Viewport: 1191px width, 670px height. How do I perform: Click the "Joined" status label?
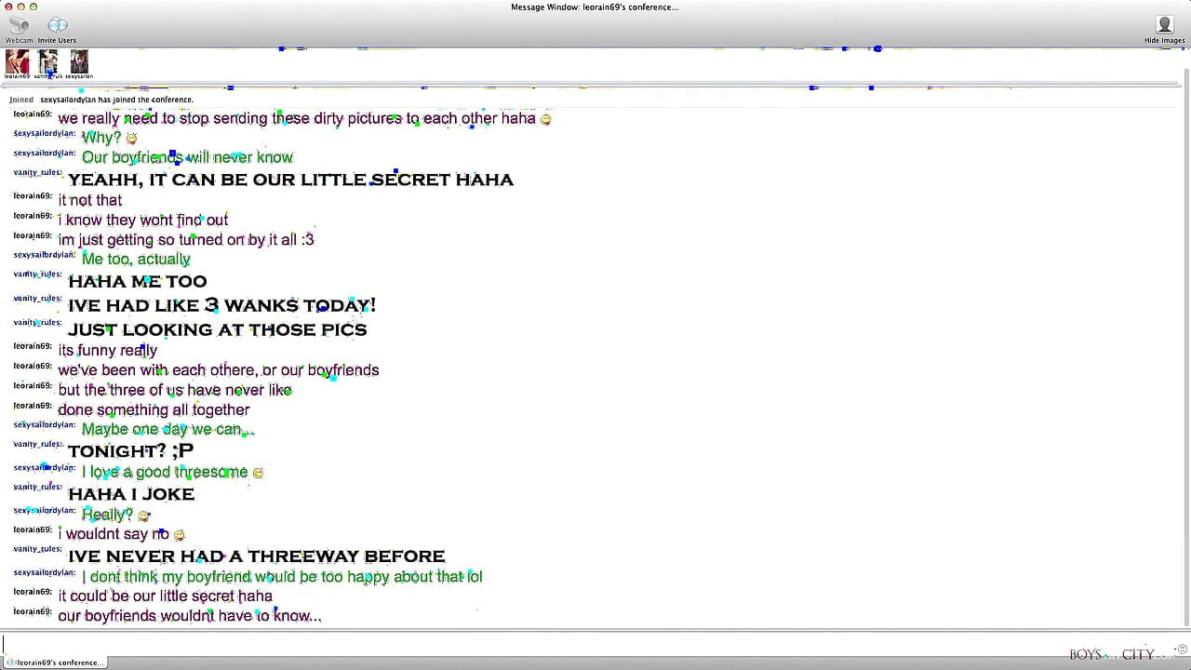pos(21,100)
